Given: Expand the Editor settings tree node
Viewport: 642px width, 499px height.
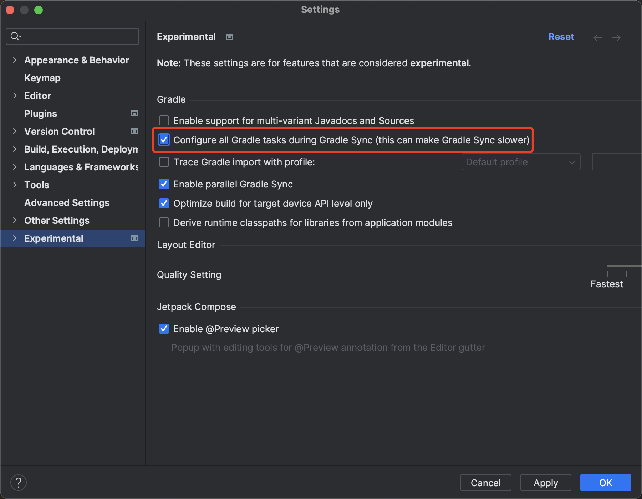Looking at the screenshot, I should (15, 96).
